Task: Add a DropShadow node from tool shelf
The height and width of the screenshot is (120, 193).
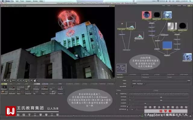Action: 45,88
